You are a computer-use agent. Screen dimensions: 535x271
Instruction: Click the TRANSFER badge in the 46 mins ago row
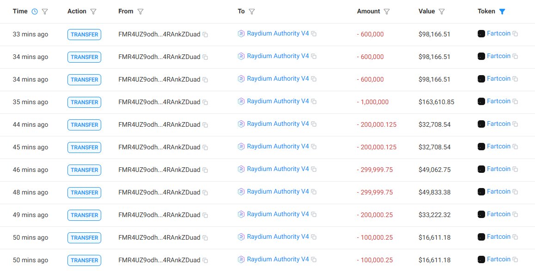pos(84,170)
